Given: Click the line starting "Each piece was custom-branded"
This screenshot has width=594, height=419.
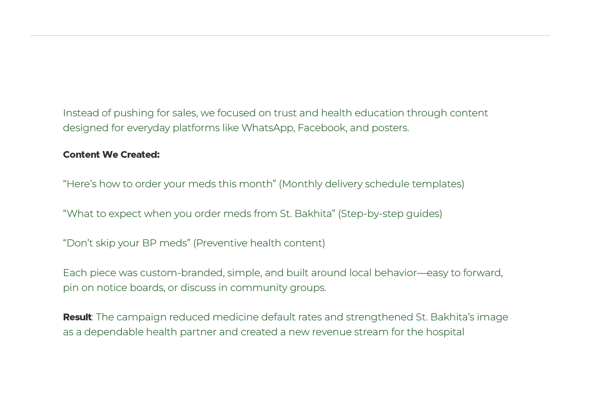Looking at the screenshot, I should tap(283, 273).
